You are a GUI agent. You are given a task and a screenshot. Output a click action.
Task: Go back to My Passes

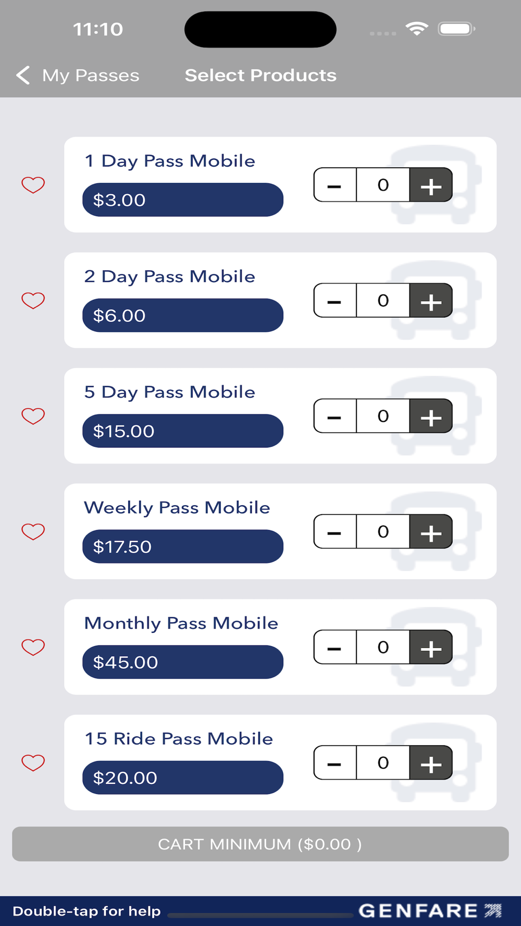click(78, 76)
